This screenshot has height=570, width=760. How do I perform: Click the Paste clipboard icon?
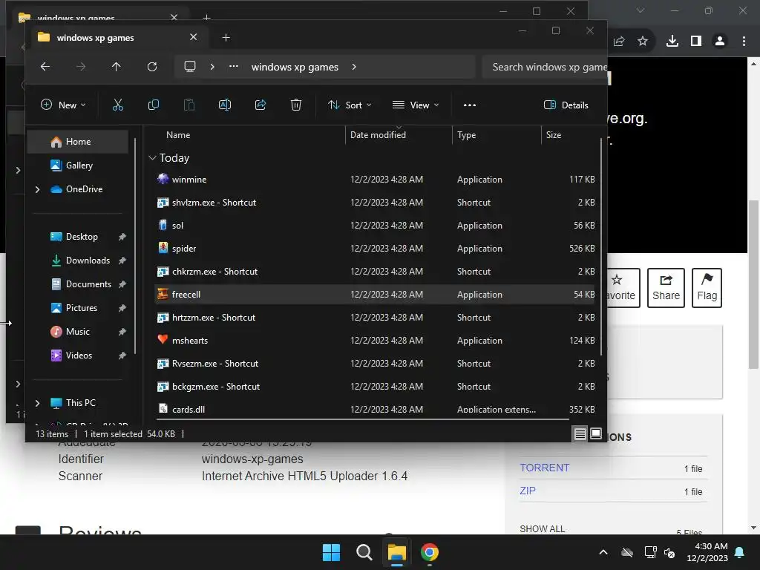(189, 105)
